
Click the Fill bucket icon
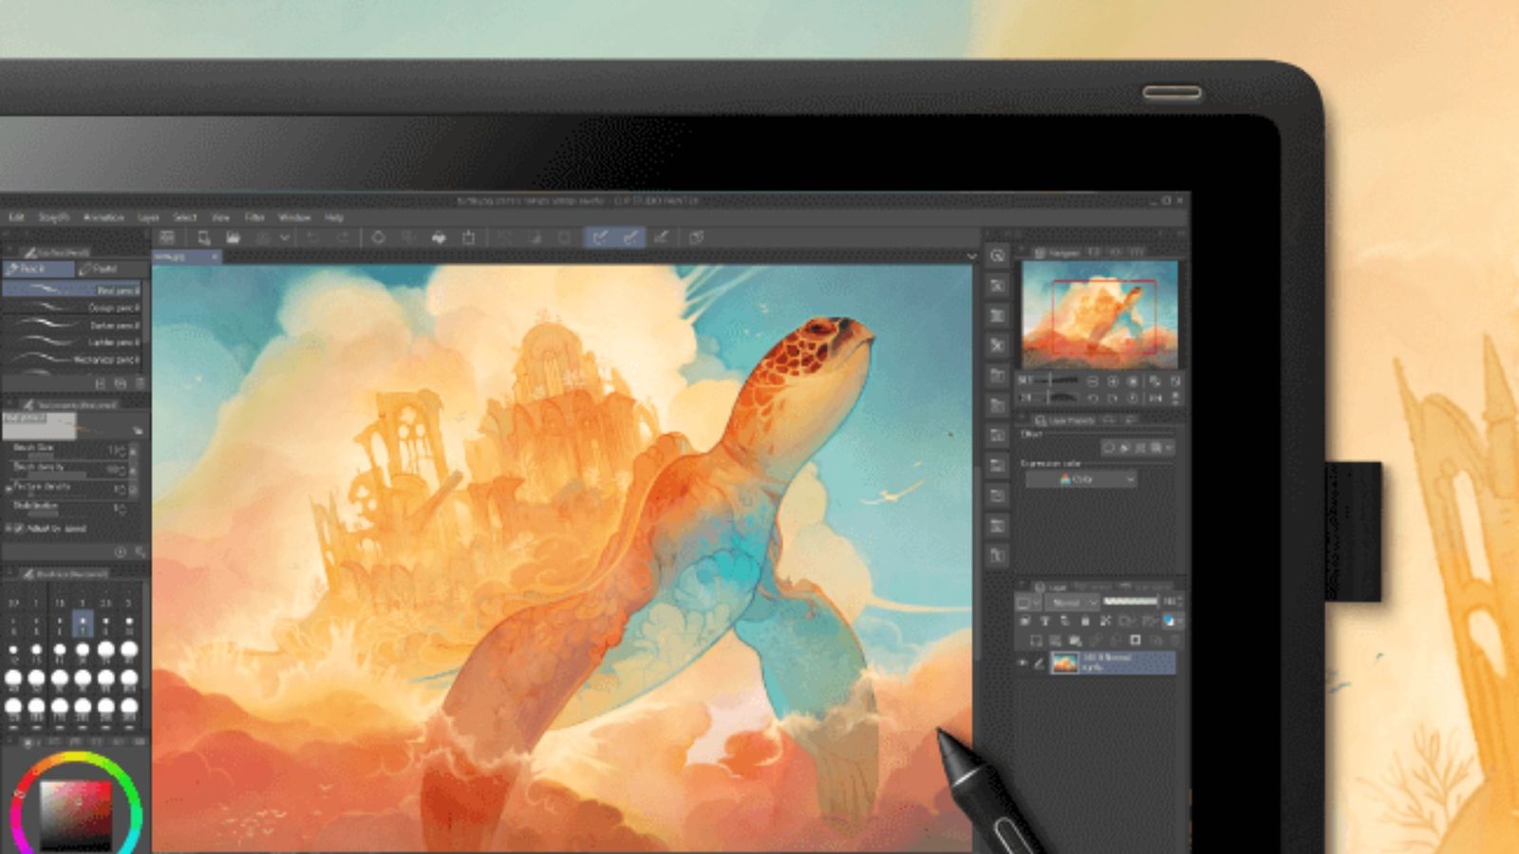point(439,237)
